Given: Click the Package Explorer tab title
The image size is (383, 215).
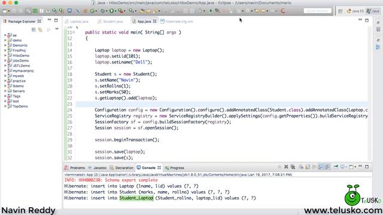Looking at the screenshot, I should [x=22, y=21].
